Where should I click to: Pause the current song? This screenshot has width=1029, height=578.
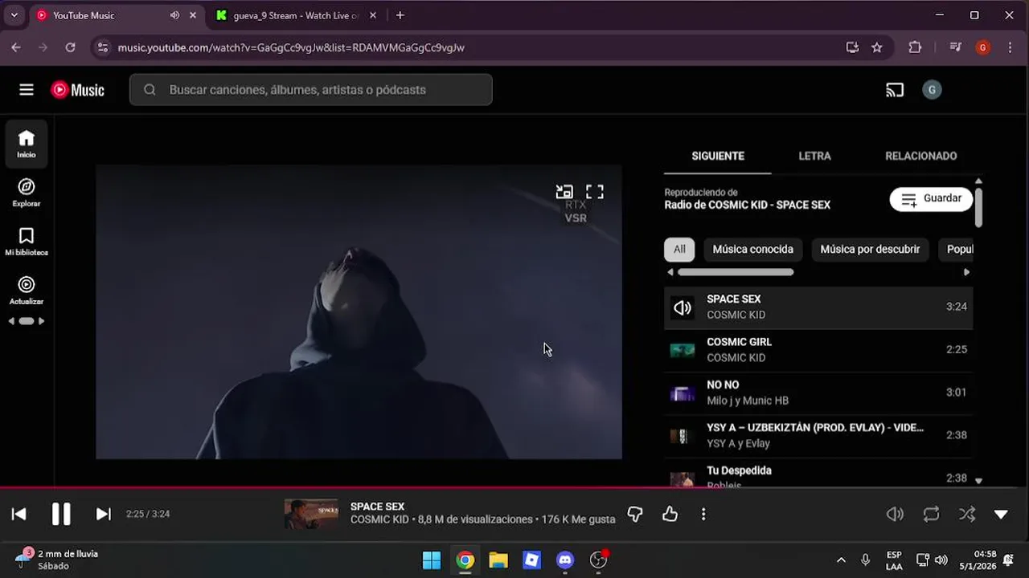click(61, 514)
